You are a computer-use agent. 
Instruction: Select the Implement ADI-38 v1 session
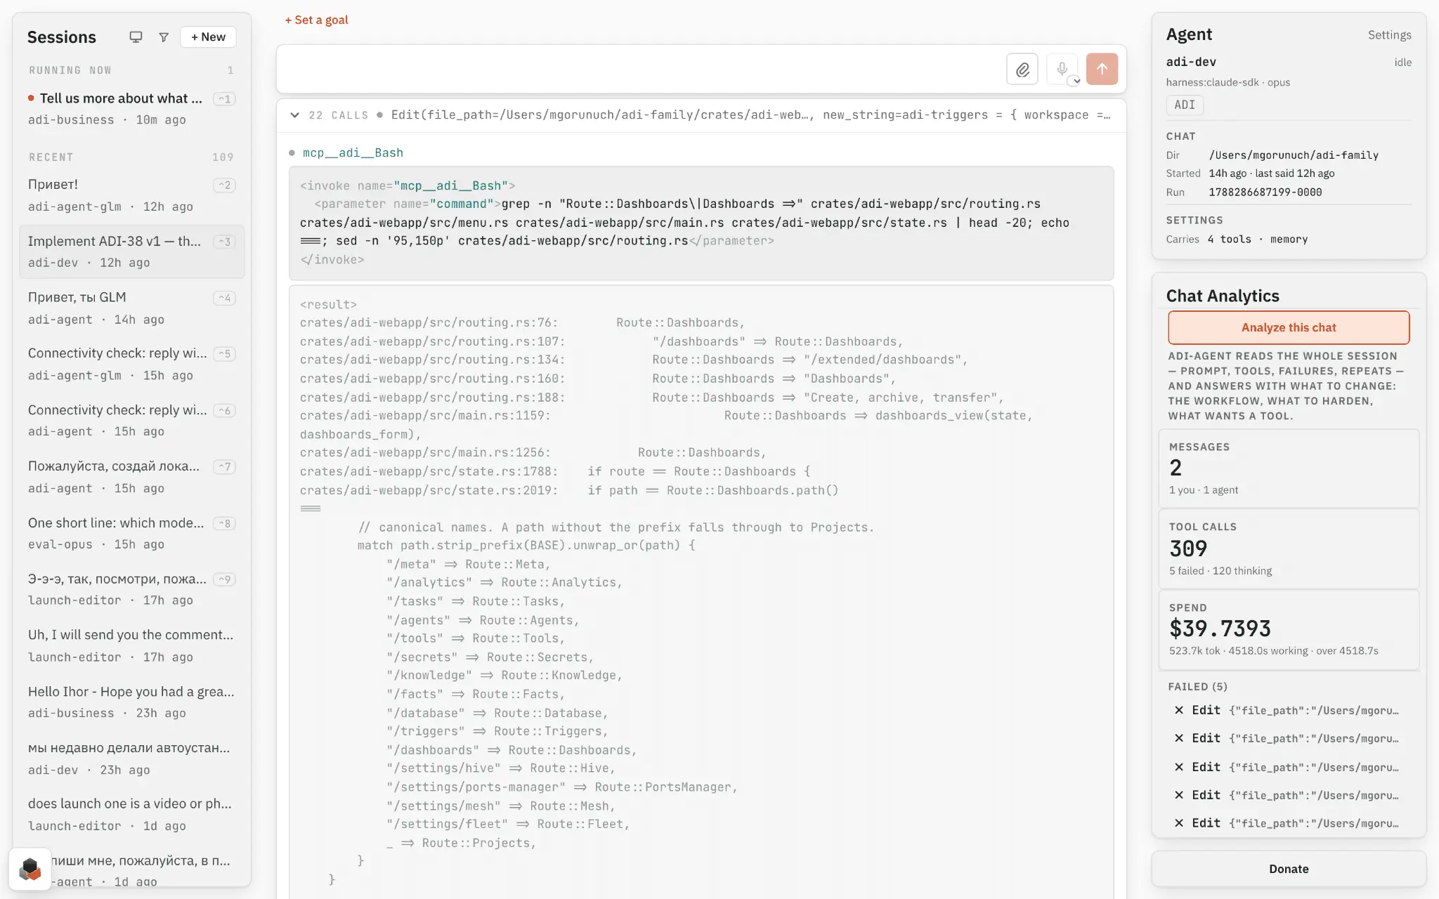tap(132, 251)
